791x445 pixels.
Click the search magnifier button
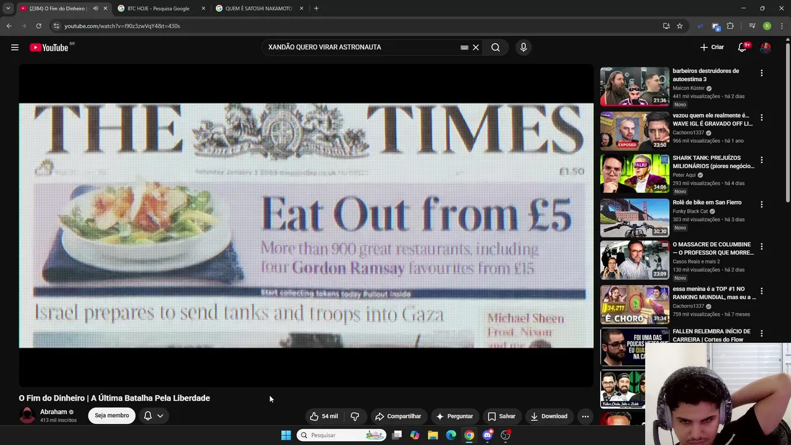pyautogui.click(x=496, y=47)
